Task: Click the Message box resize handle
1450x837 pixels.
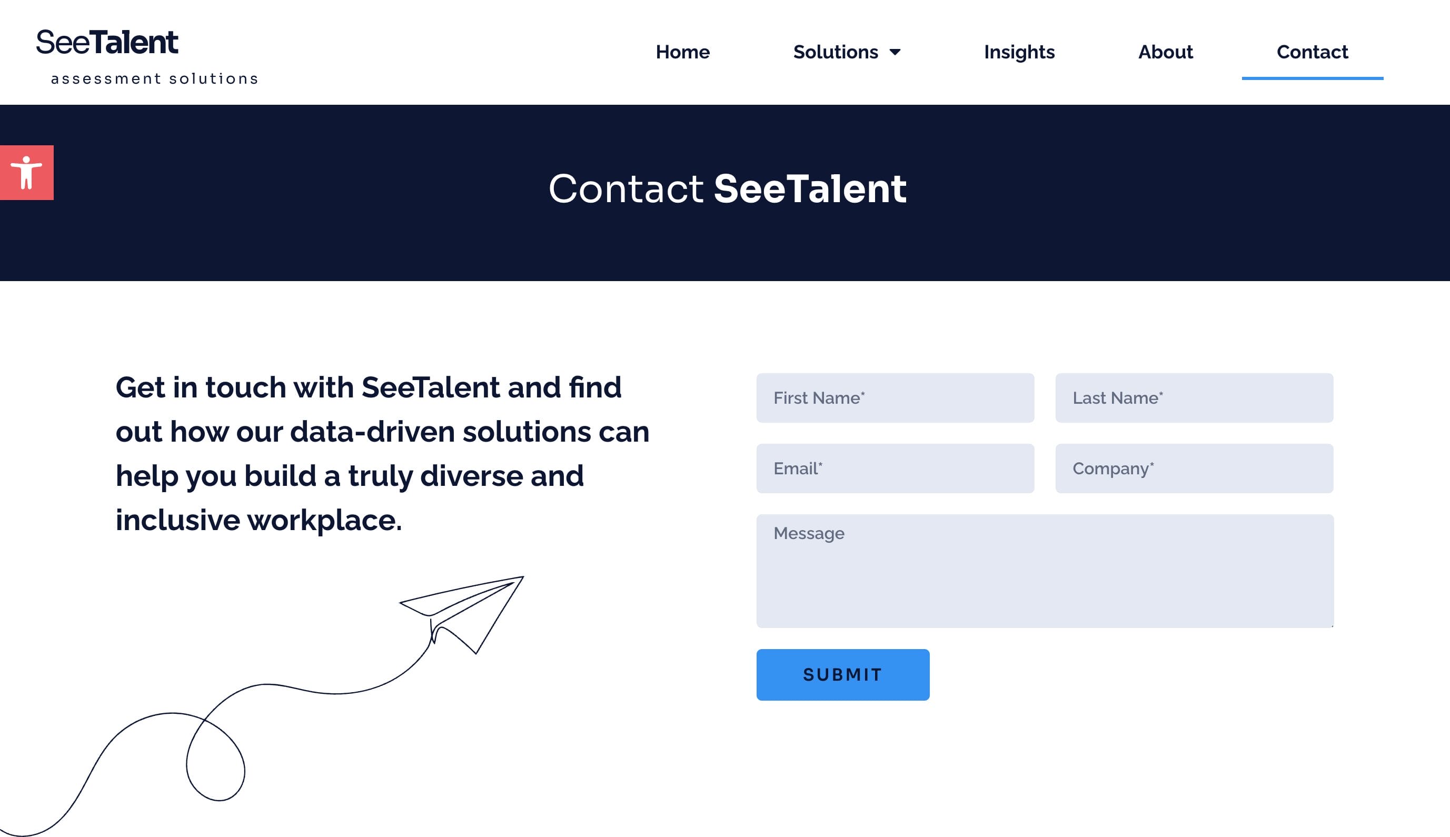Action: tap(1332, 625)
